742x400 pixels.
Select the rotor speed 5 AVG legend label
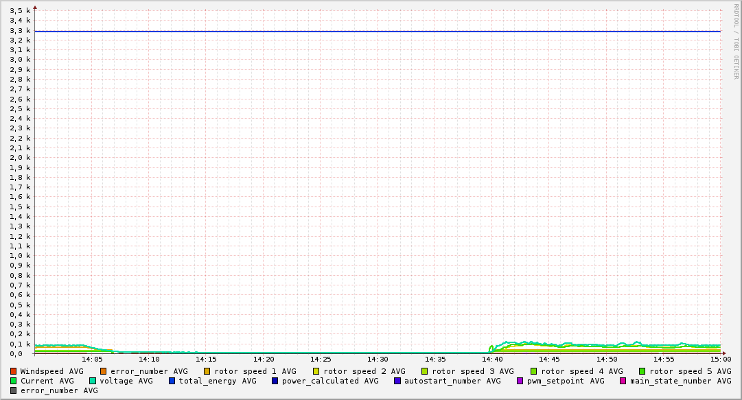pyautogui.click(x=691, y=371)
